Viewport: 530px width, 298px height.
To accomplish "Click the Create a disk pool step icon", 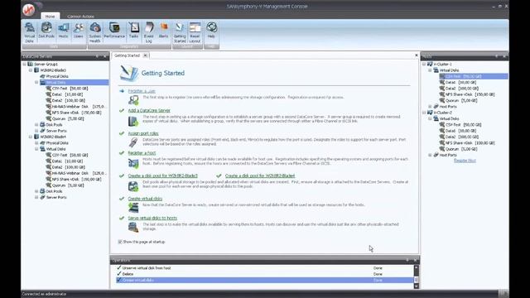I will pyautogui.click(x=133, y=186).
